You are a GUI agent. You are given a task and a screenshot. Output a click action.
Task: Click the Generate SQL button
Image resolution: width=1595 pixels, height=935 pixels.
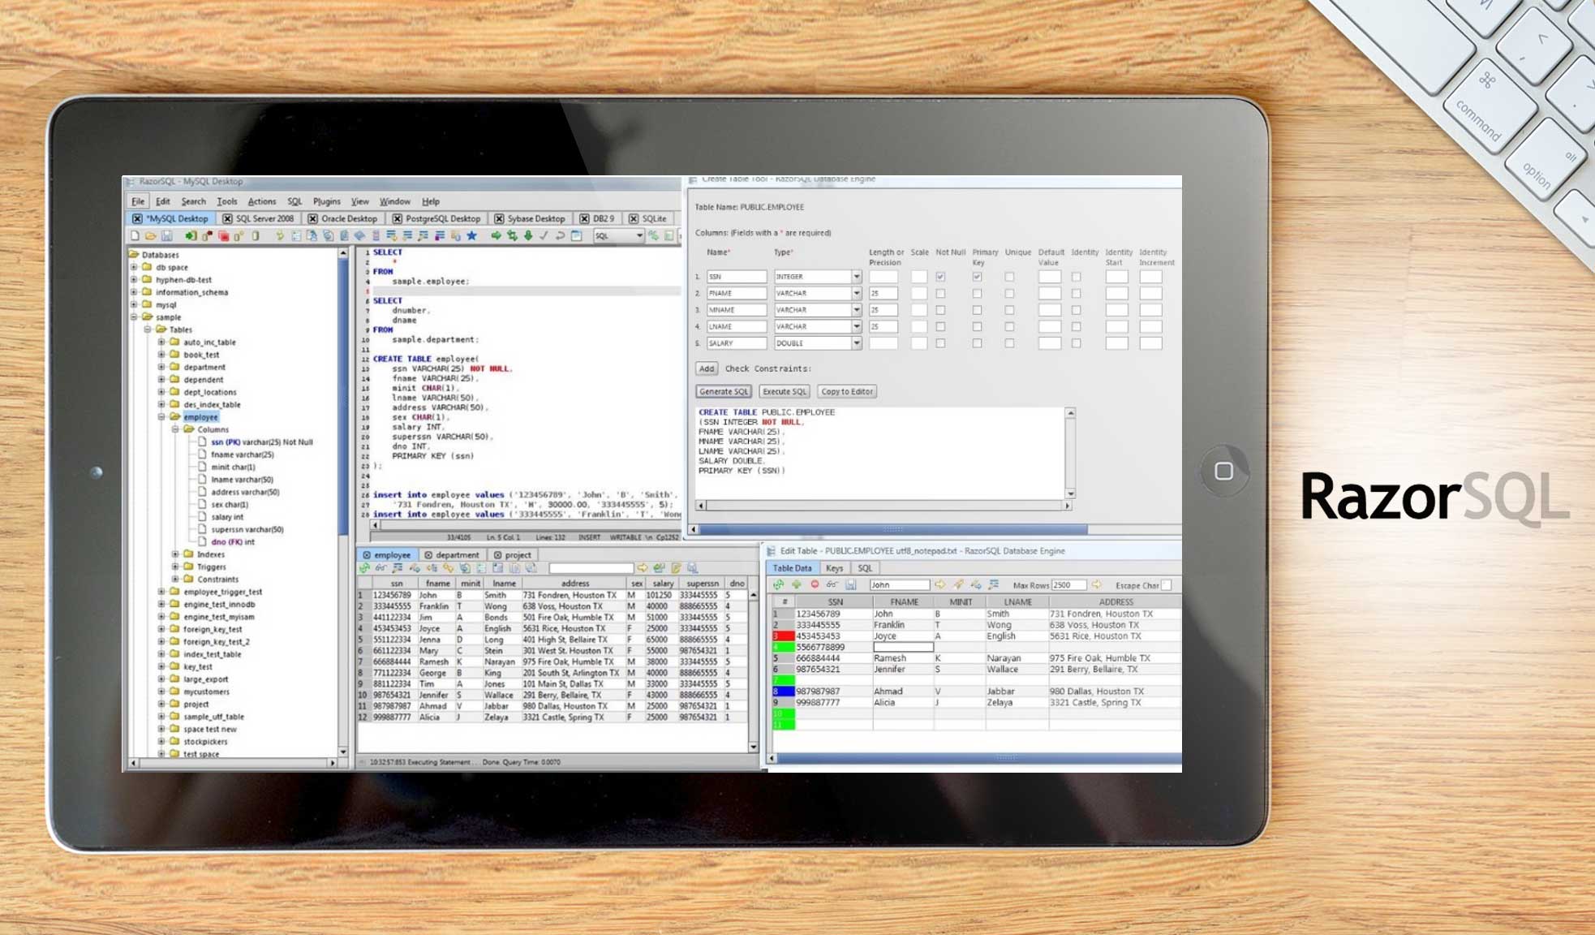(724, 391)
